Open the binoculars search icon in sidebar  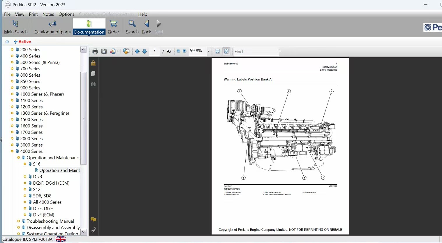click(93, 84)
